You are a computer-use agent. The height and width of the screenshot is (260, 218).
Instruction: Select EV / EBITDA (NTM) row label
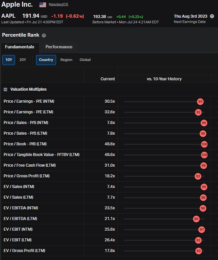coord(21,208)
